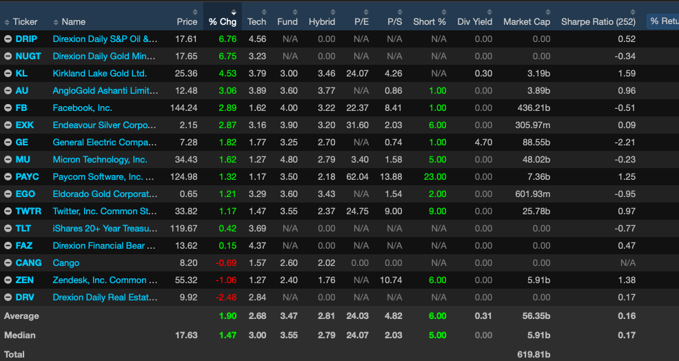This screenshot has height=361, width=679.
Task: Select Endeavour Silver market cap 305.97m
Action: (x=533, y=125)
